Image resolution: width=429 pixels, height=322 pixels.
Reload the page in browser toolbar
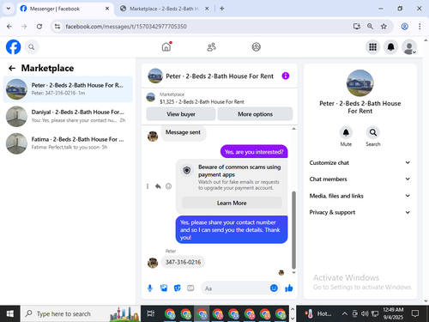(x=39, y=27)
